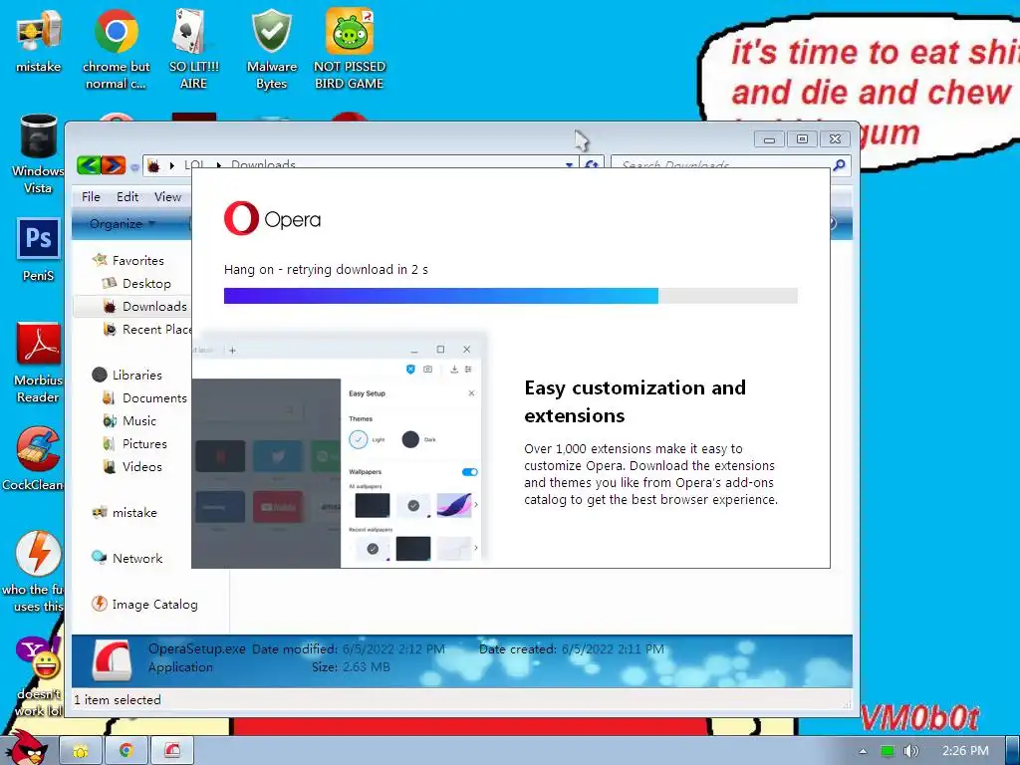Open the Organize dropdown
Screen dimensions: 1020x765
[x=122, y=224]
